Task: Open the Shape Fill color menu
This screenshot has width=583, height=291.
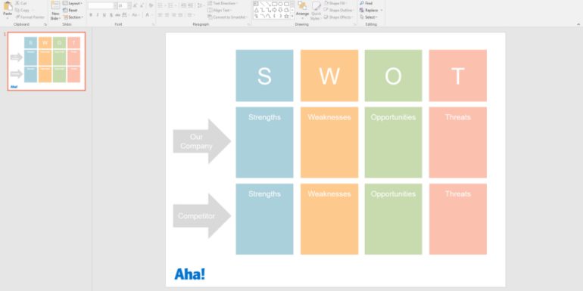Action: point(335,3)
